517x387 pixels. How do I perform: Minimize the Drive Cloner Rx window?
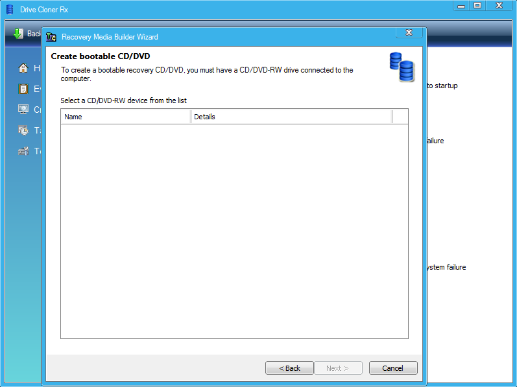pos(461,6)
